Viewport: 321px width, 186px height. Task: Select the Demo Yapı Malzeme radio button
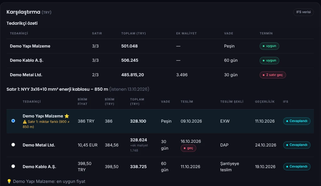click(x=13, y=121)
